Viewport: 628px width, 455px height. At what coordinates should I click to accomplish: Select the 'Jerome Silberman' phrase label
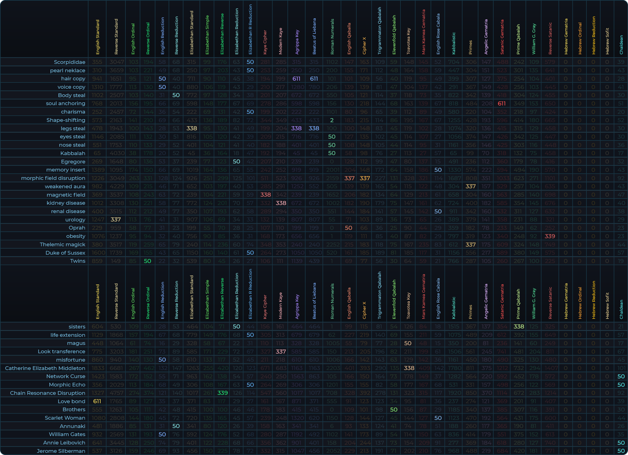click(x=61, y=451)
